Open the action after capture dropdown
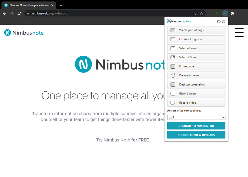The width and height of the screenshot is (248, 177). [x=196, y=117]
